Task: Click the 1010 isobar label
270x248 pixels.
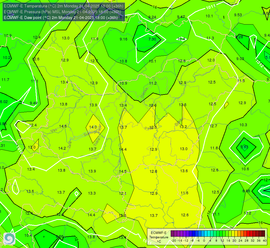Action: coord(20,150)
